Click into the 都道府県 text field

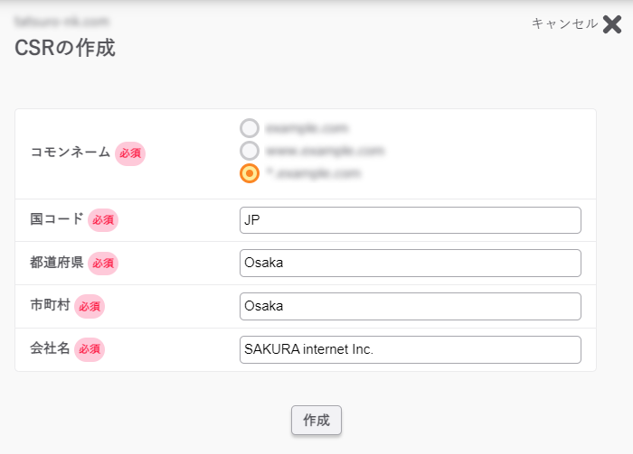pos(410,264)
